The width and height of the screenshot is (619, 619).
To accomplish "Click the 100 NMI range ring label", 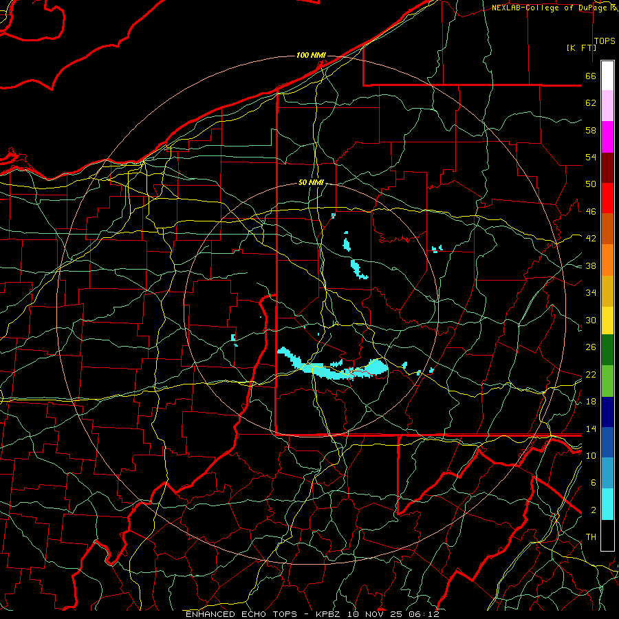I will coord(311,55).
